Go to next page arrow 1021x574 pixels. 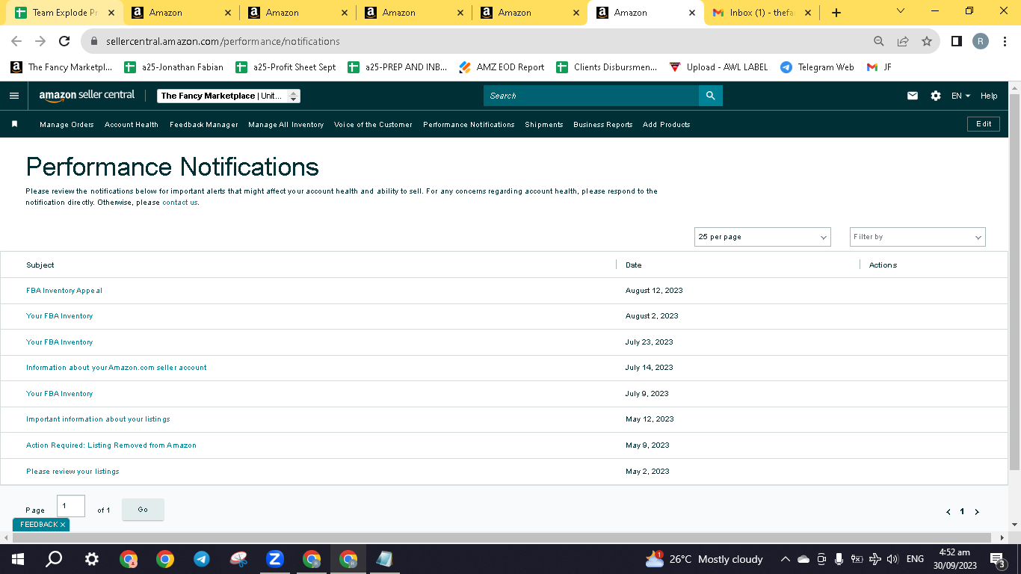pyautogui.click(x=976, y=512)
